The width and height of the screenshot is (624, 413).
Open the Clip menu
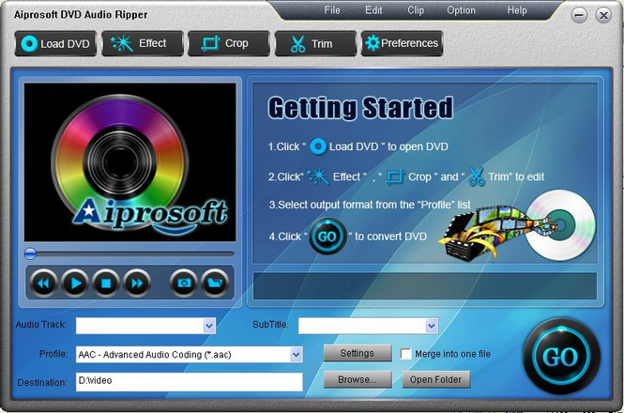[x=416, y=10]
